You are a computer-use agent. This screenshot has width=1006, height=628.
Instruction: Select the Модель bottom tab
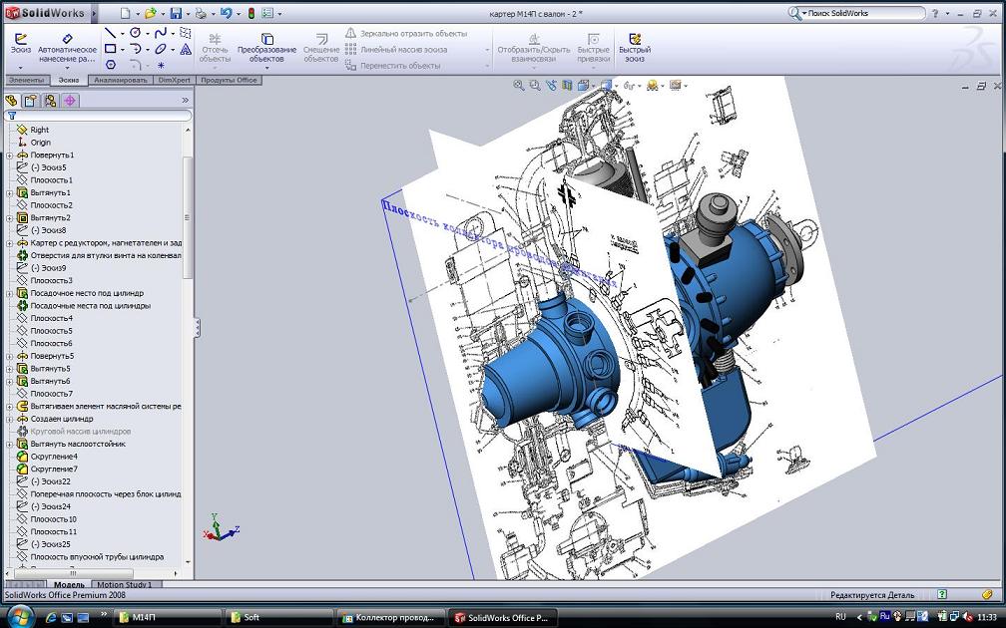point(69,584)
